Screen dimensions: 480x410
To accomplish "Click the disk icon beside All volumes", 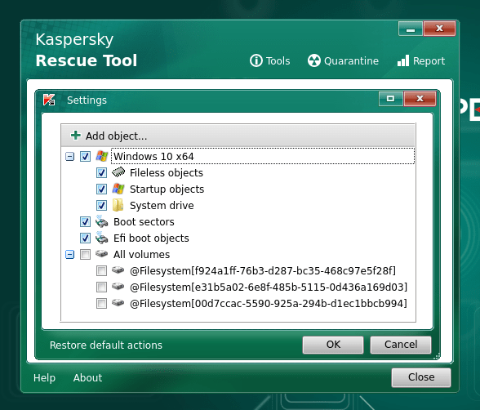I will click(101, 253).
